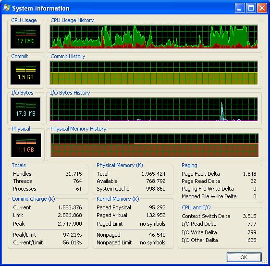Image resolution: width=270 pixels, height=266 pixels.
Task: Click the I/O Bytes 17.3 KB gauge
Action: click(x=25, y=109)
